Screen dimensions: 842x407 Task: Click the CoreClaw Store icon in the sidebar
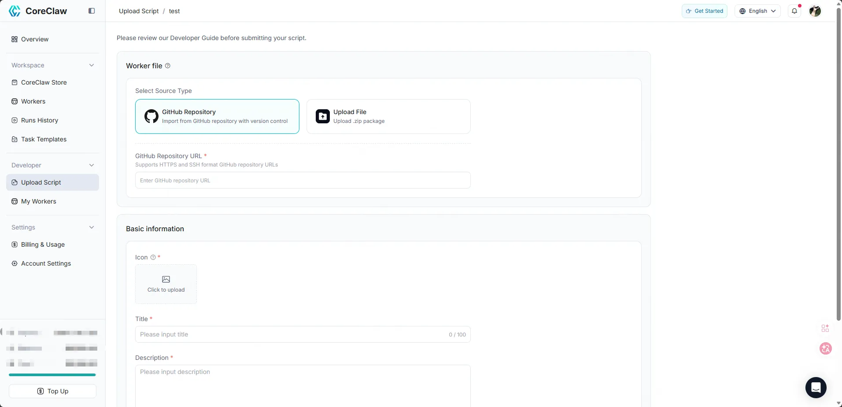point(15,82)
